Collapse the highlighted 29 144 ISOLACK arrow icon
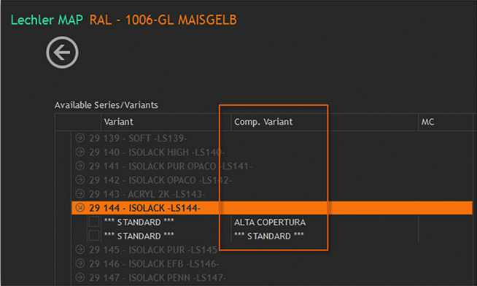Image resolution: width=477 pixels, height=286 pixels. click(80, 207)
